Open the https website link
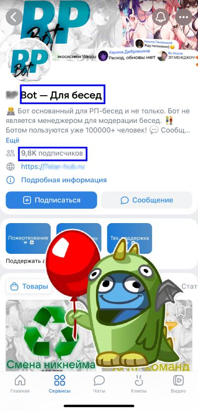The height and width of the screenshot is (411, 198). 53,167
